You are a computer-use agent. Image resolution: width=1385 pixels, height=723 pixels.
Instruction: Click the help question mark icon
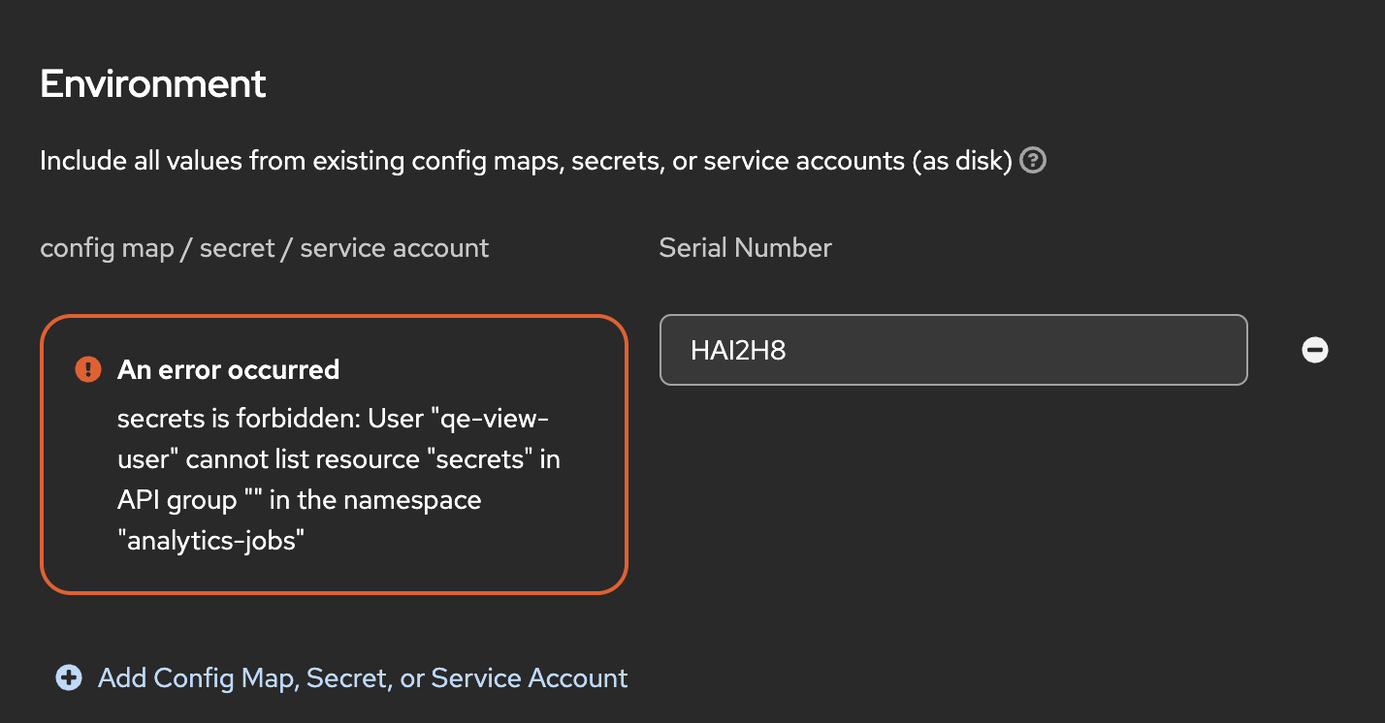coord(1034,161)
